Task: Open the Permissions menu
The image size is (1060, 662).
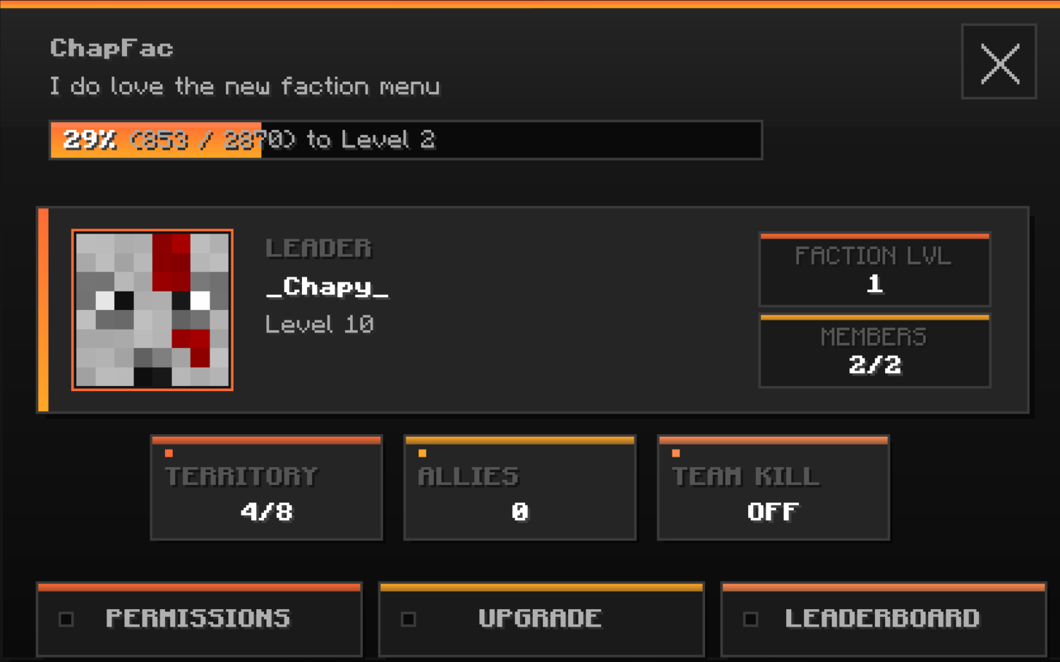Action: (200, 619)
